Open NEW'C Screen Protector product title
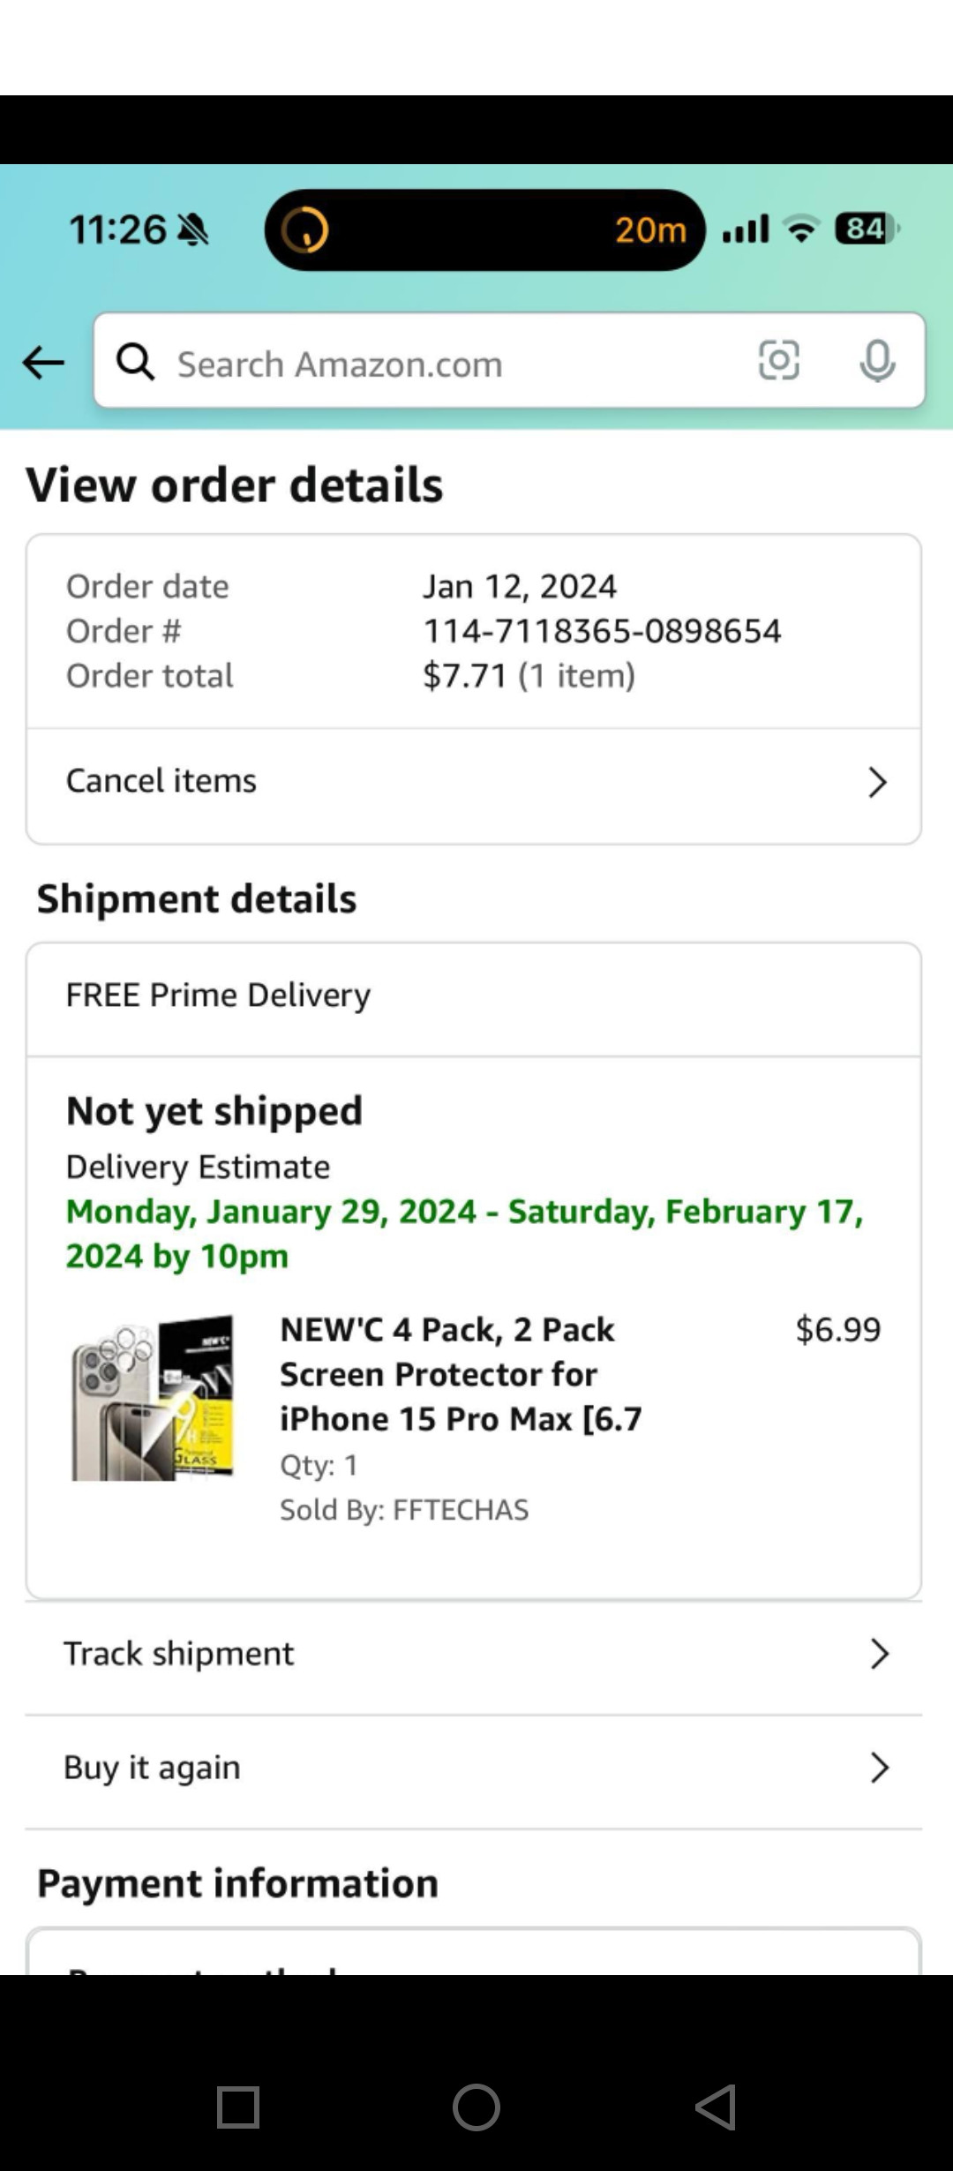Viewport: 953px width, 2171px height. (461, 1374)
